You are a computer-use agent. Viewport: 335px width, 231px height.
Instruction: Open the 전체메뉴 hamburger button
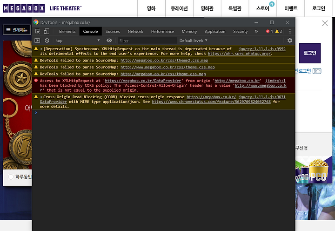point(17,30)
